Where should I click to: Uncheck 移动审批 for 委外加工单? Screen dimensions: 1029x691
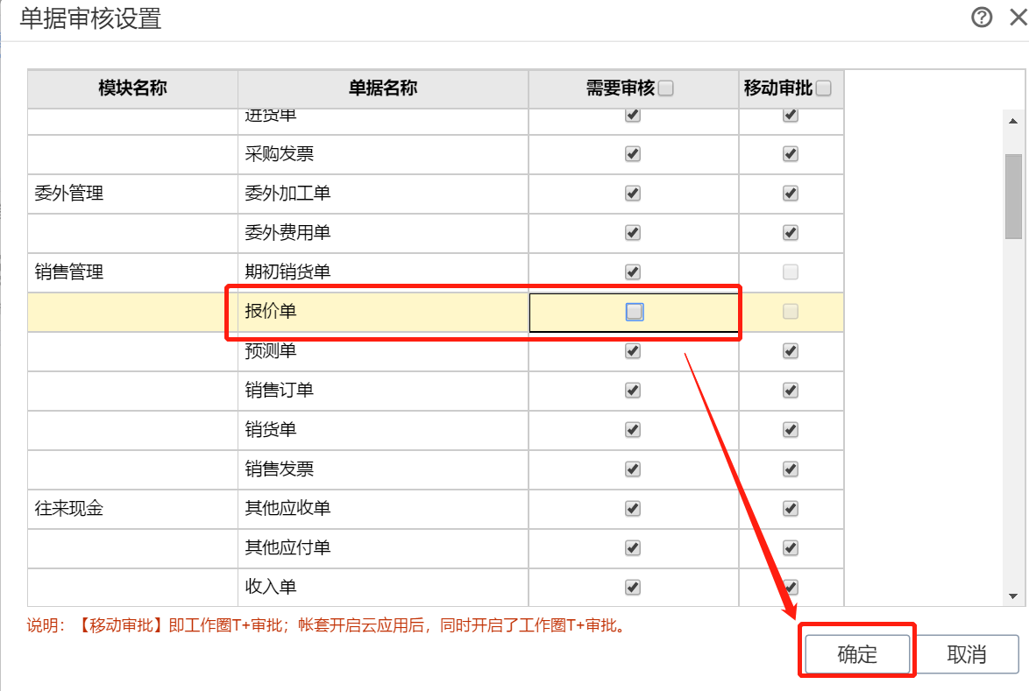point(791,194)
